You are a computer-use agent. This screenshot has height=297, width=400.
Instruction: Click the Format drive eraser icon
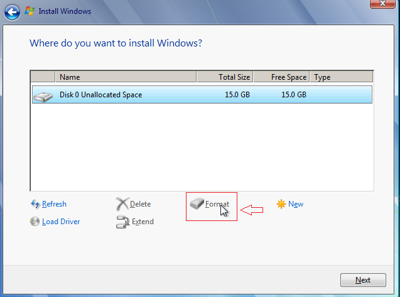pyautogui.click(x=197, y=203)
